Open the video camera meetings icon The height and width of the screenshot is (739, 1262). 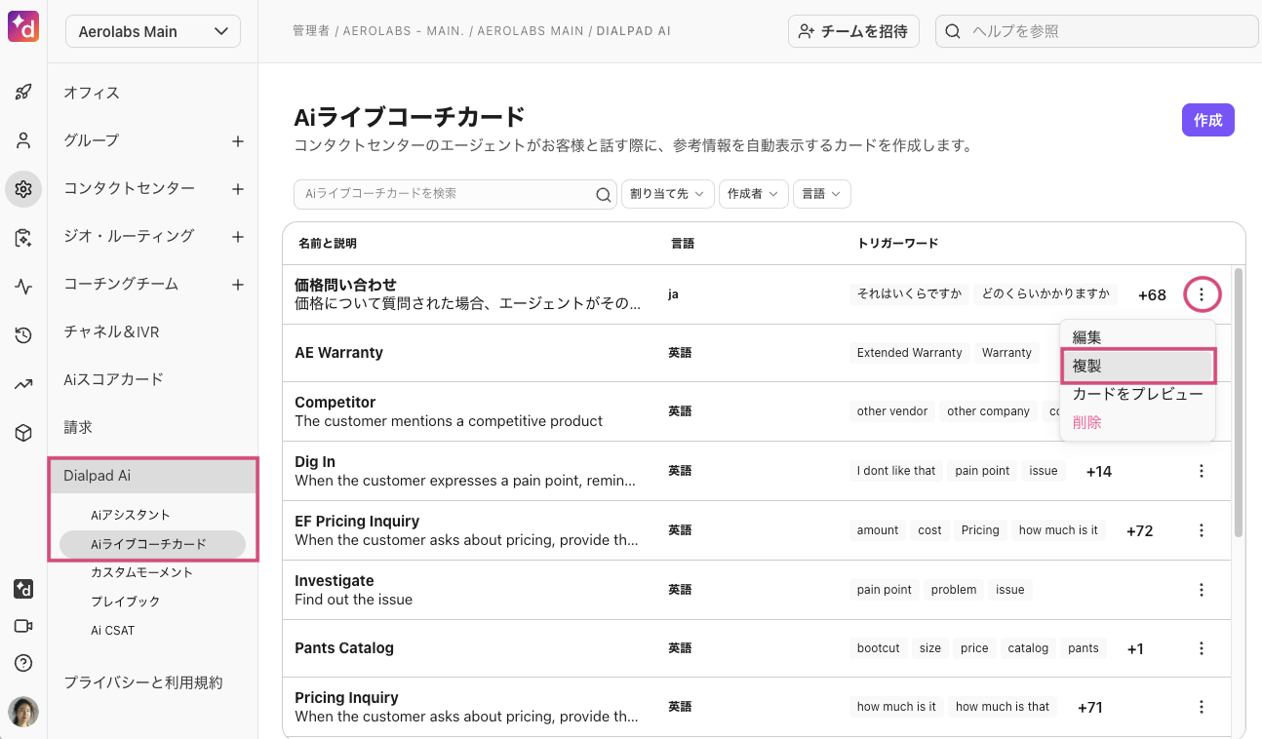23,626
